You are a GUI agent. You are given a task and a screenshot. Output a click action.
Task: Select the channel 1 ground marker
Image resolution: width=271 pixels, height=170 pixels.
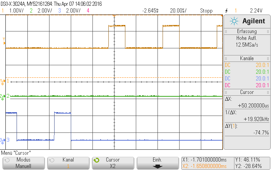point(3,82)
